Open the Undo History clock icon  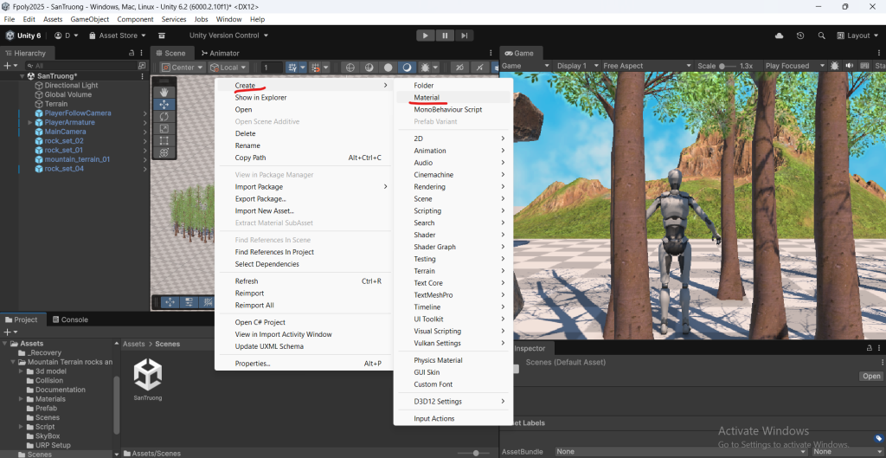coord(800,35)
